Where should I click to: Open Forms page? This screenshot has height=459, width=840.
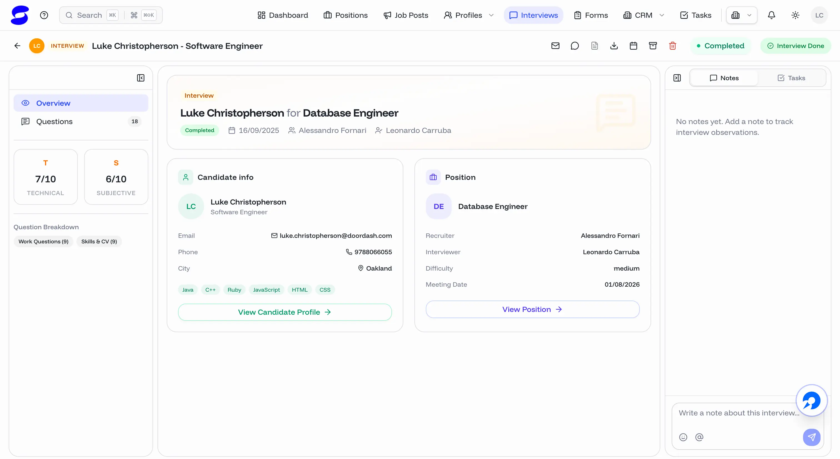point(591,15)
